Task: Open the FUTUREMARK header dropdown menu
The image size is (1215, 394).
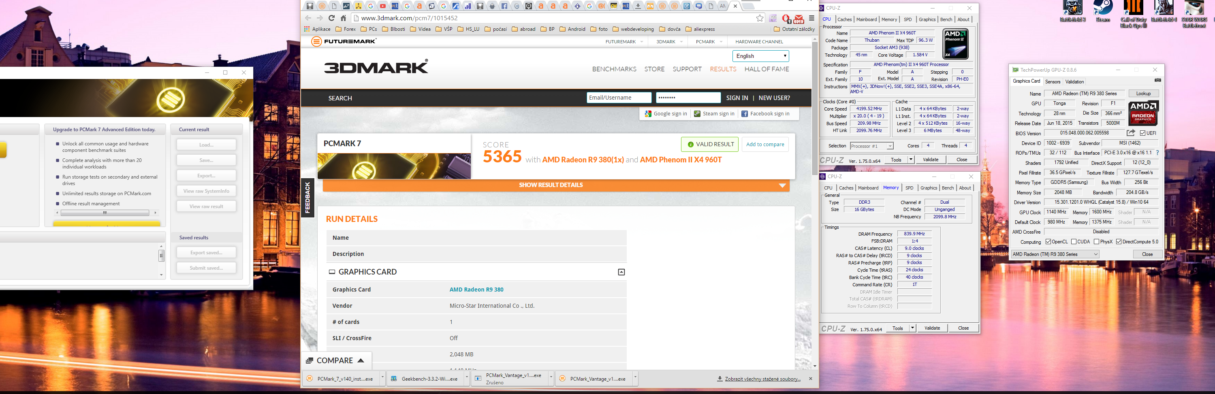Action: pyautogui.click(x=624, y=42)
